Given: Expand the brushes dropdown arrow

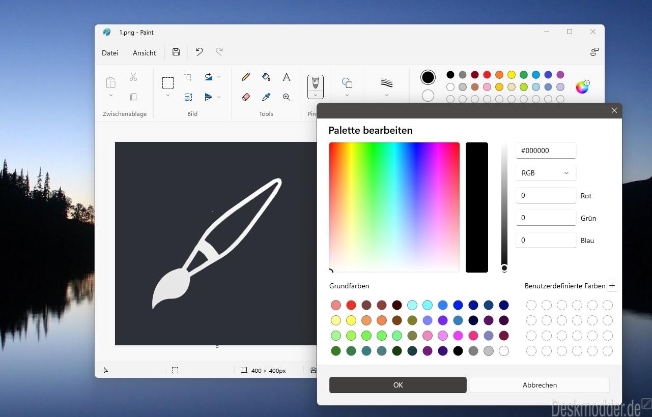Looking at the screenshot, I should pos(316,95).
